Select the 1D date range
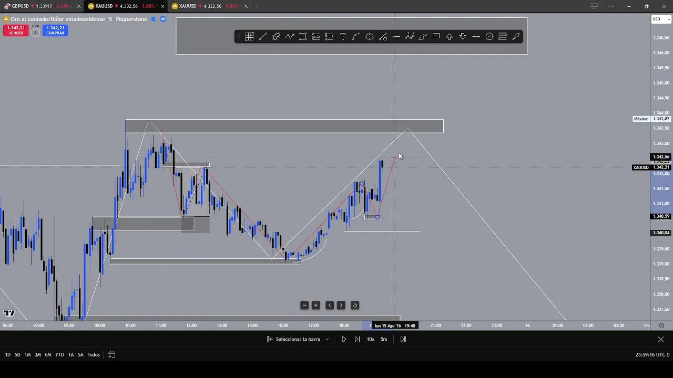The height and width of the screenshot is (378, 673). click(x=8, y=355)
